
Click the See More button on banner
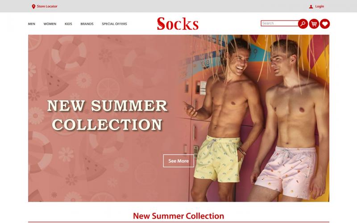[178, 161]
